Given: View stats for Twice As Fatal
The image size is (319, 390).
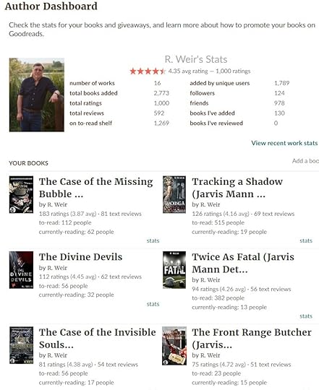Looking at the screenshot, I should (x=306, y=316).
